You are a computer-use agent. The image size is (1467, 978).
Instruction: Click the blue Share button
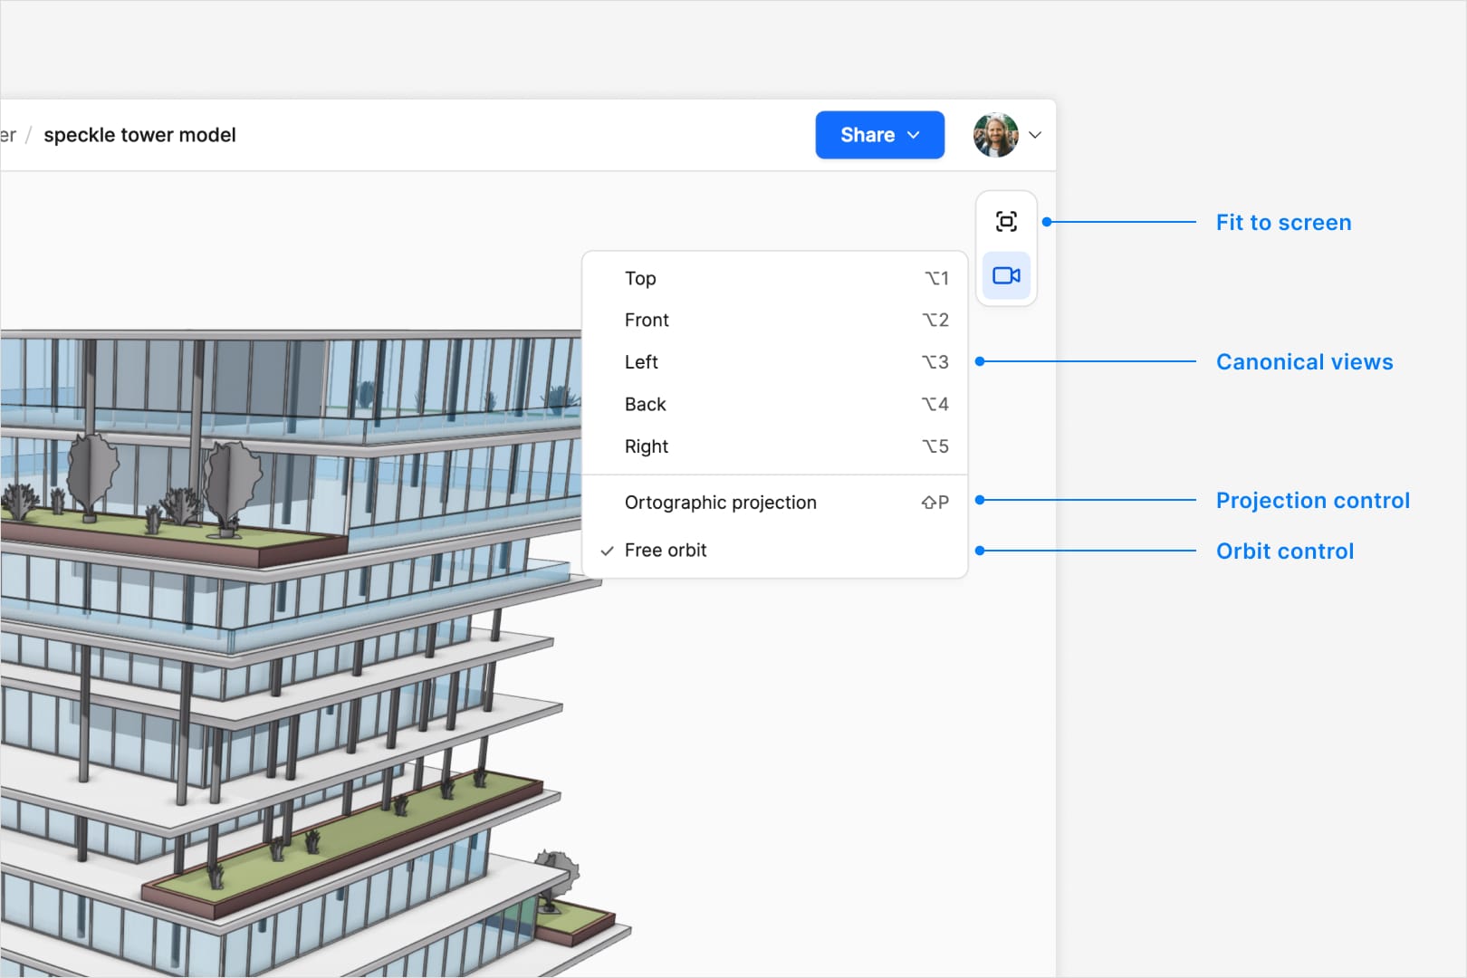click(880, 135)
